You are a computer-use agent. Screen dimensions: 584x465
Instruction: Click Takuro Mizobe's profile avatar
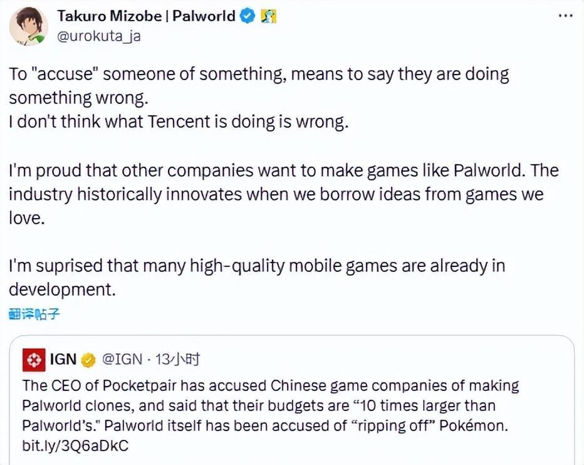tap(28, 27)
